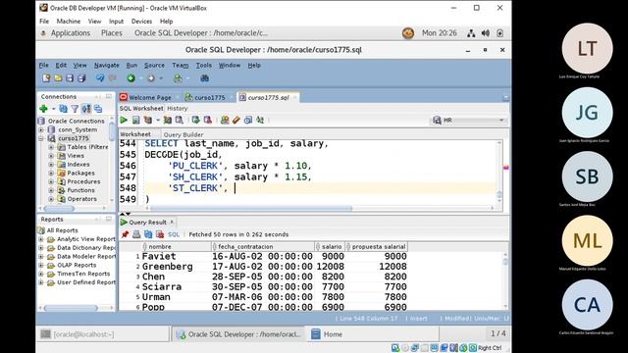Click the Undo toolbar icon

click(100, 78)
